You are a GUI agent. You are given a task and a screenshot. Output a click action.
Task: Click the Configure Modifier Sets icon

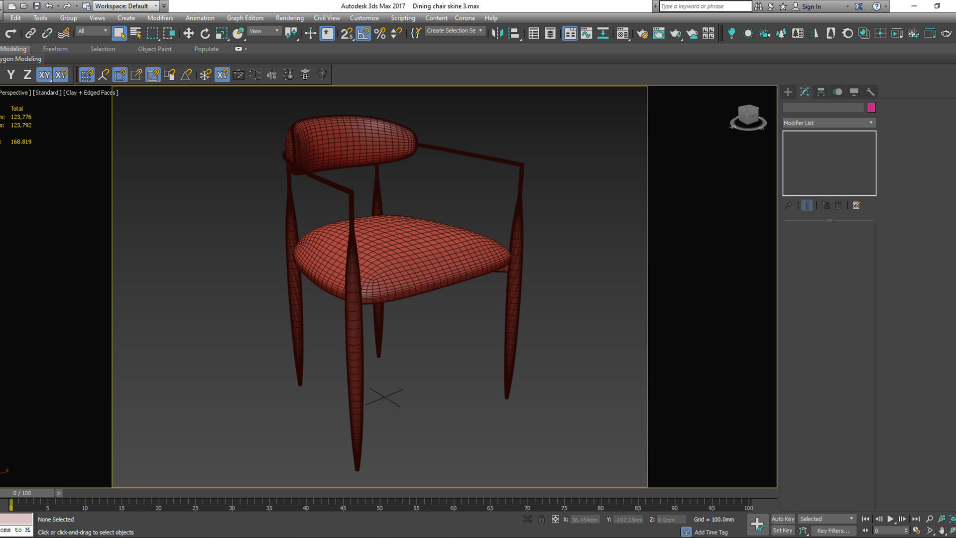856,205
